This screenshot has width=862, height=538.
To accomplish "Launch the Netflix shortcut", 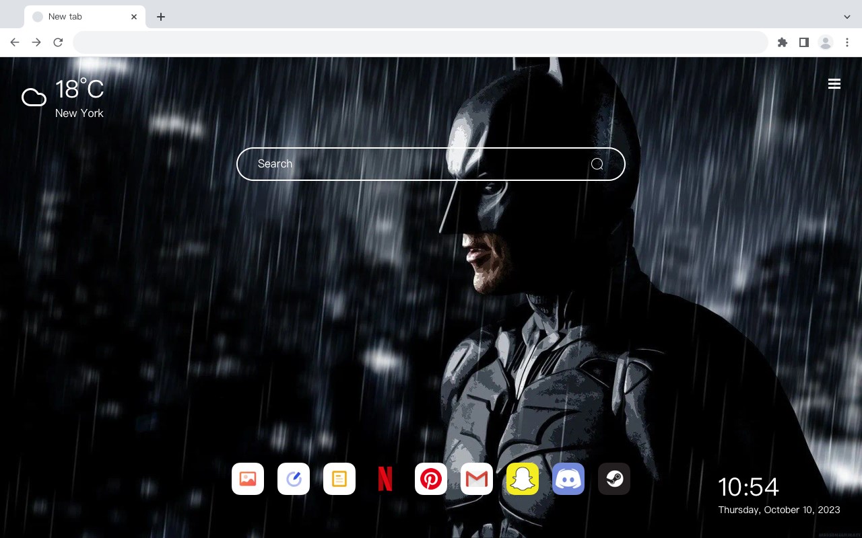I will point(385,479).
